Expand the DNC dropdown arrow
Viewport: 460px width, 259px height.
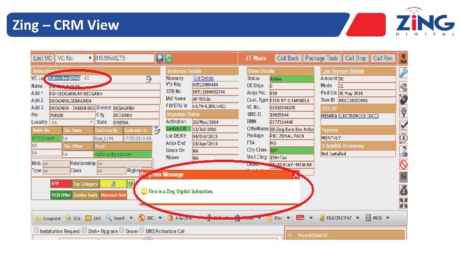click(x=160, y=218)
